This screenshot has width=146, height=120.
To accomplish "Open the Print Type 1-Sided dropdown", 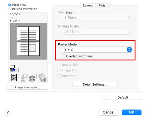I will point(97,18).
